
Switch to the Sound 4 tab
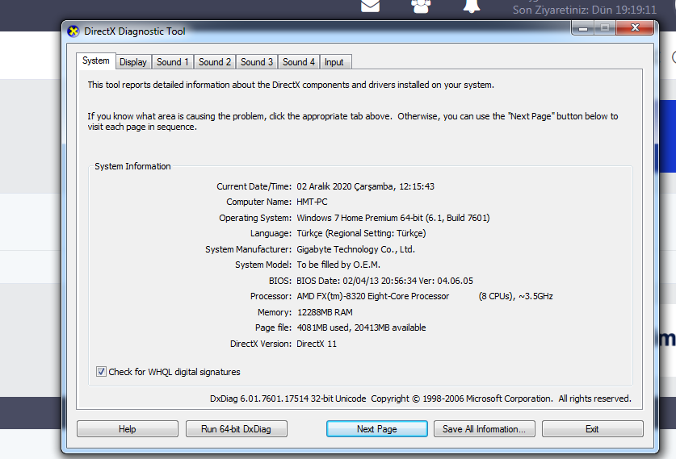coord(299,62)
